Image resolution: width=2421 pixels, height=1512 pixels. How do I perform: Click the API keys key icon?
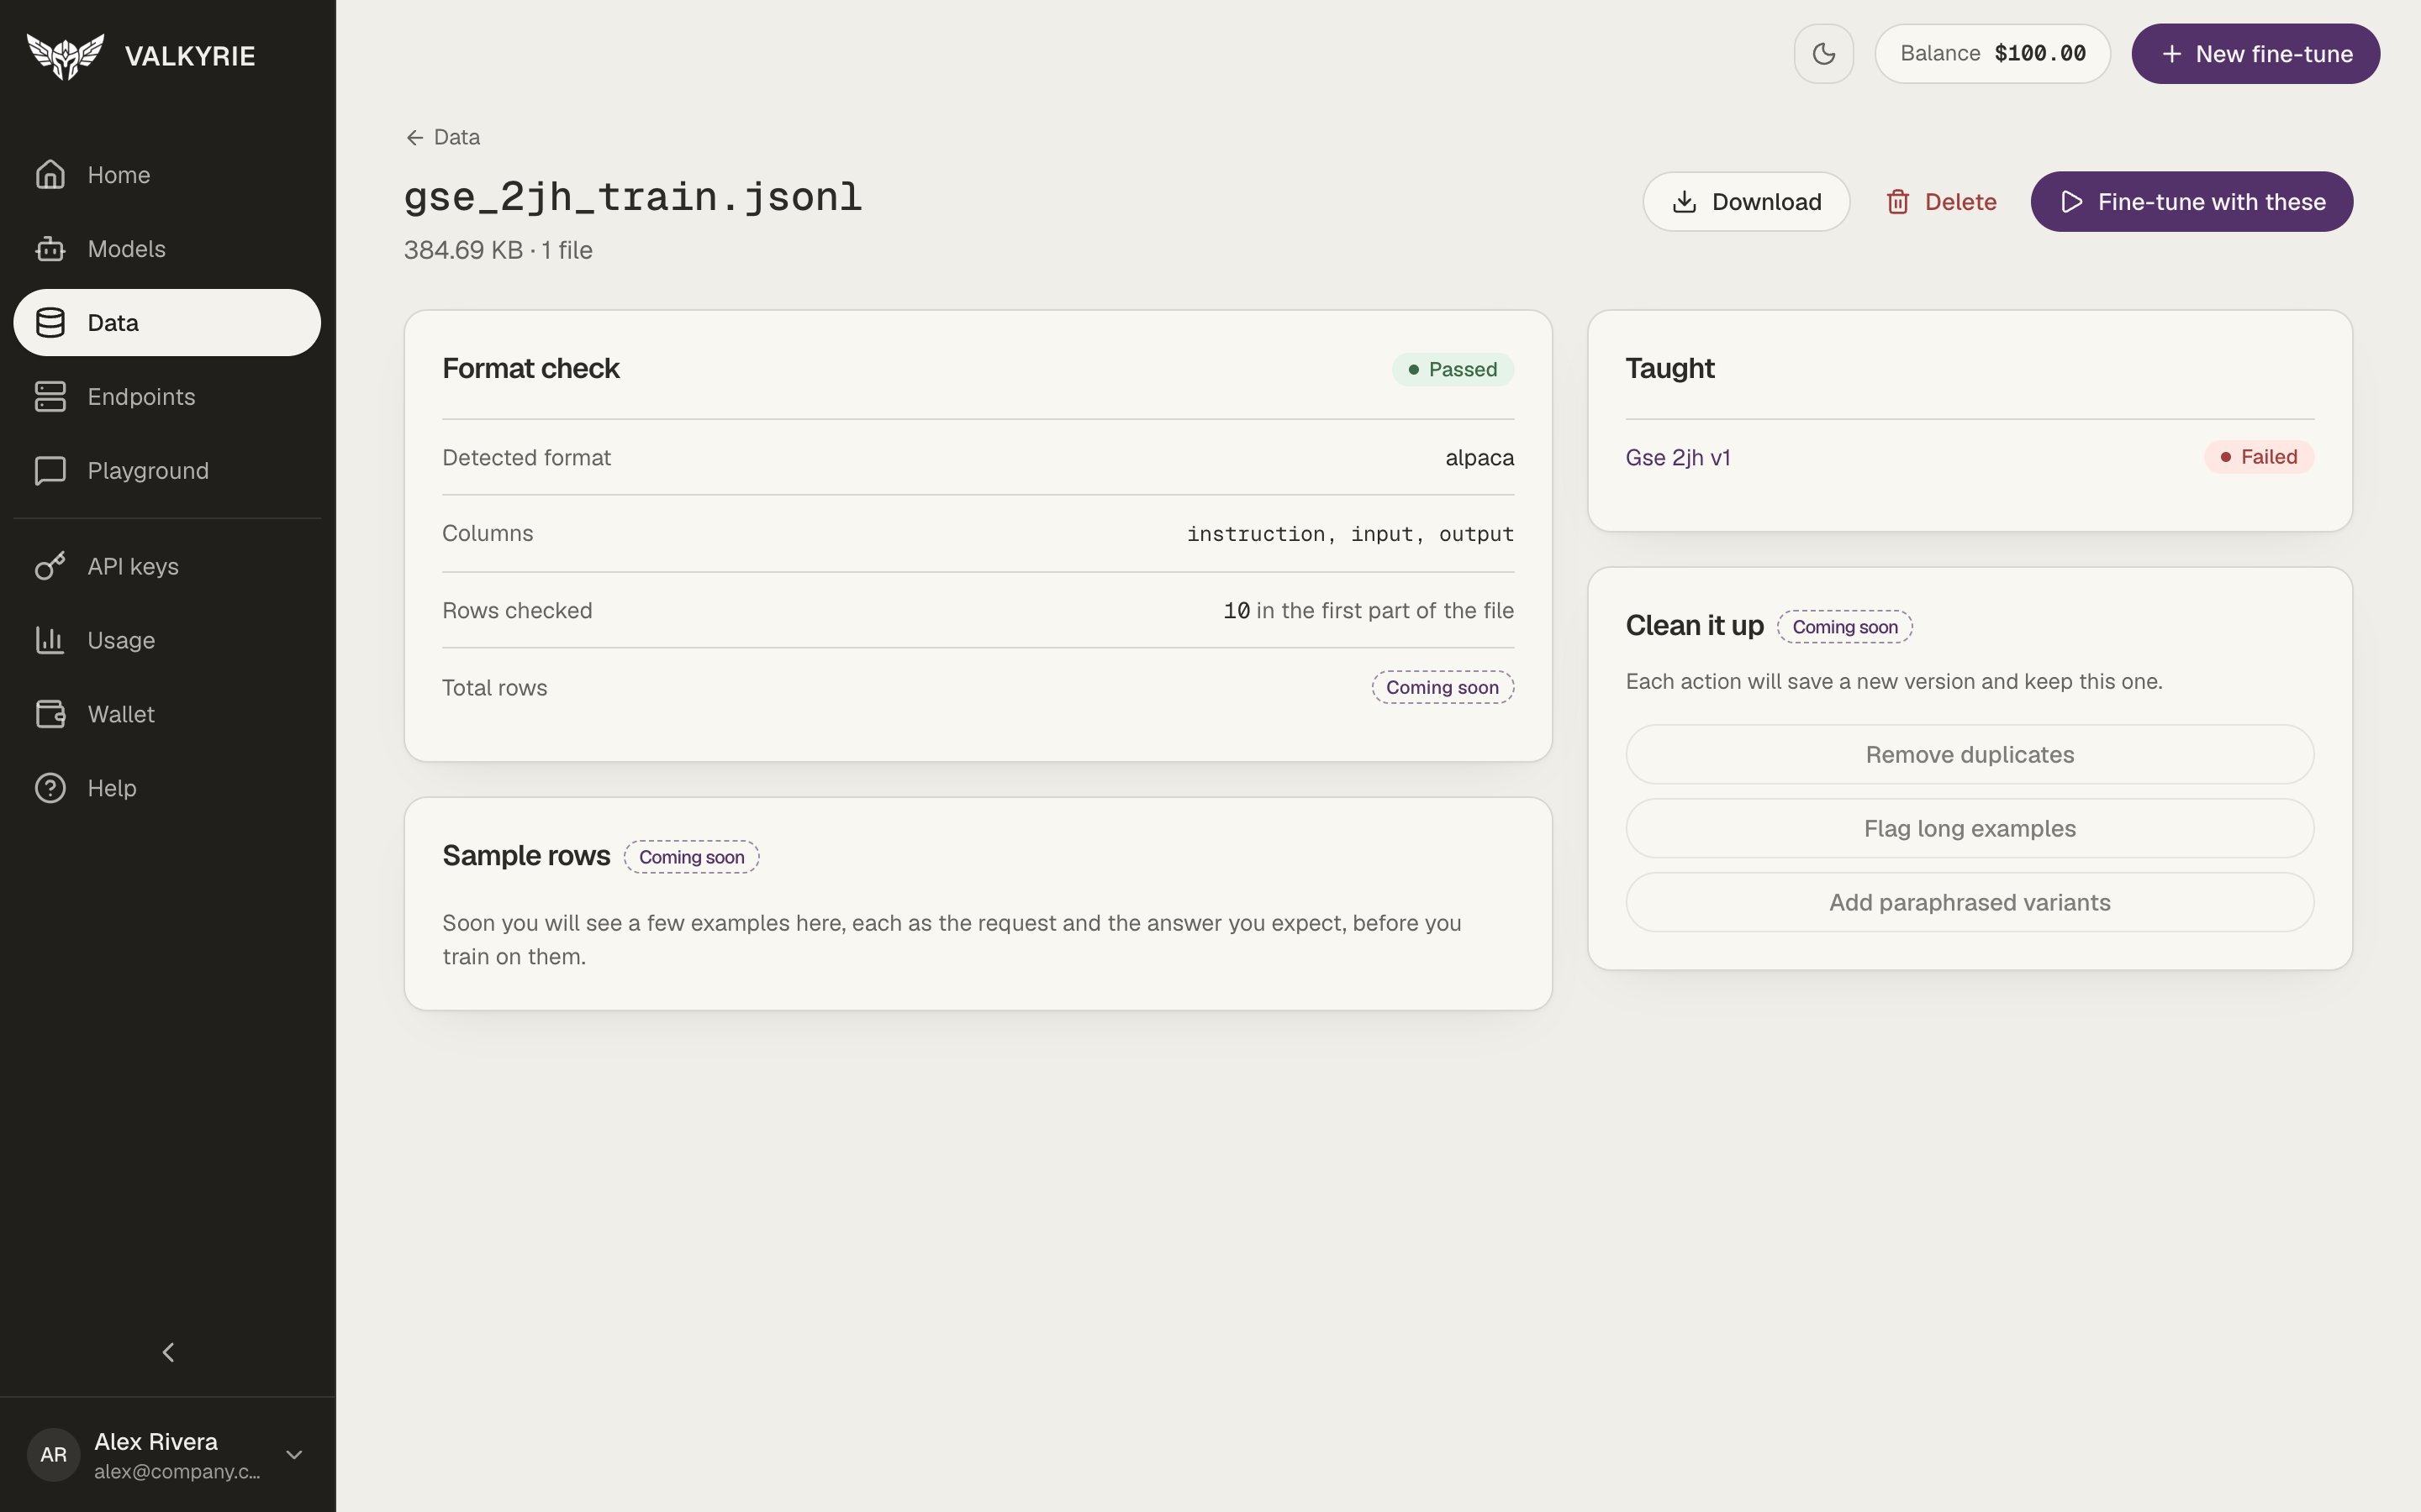tap(50, 566)
